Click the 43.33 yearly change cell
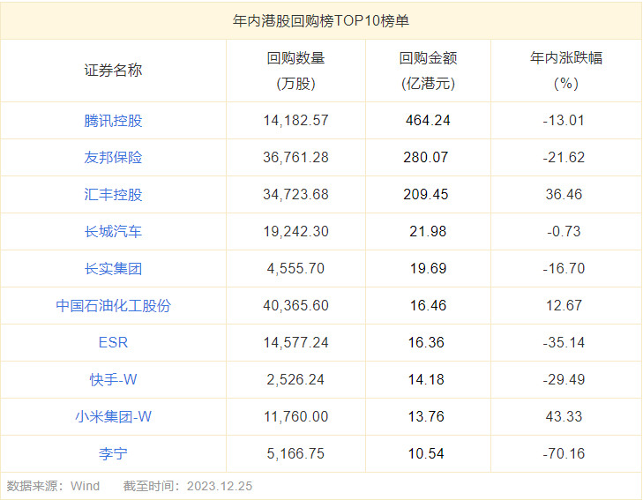This screenshot has width=643, height=500. (x=564, y=417)
